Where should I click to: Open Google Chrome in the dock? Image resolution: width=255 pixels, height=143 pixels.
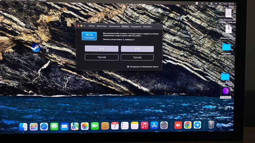click(188, 125)
